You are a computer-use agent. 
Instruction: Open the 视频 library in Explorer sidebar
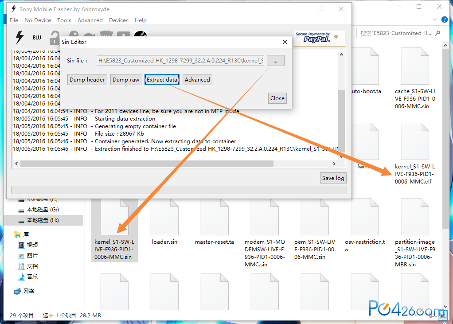point(28,245)
